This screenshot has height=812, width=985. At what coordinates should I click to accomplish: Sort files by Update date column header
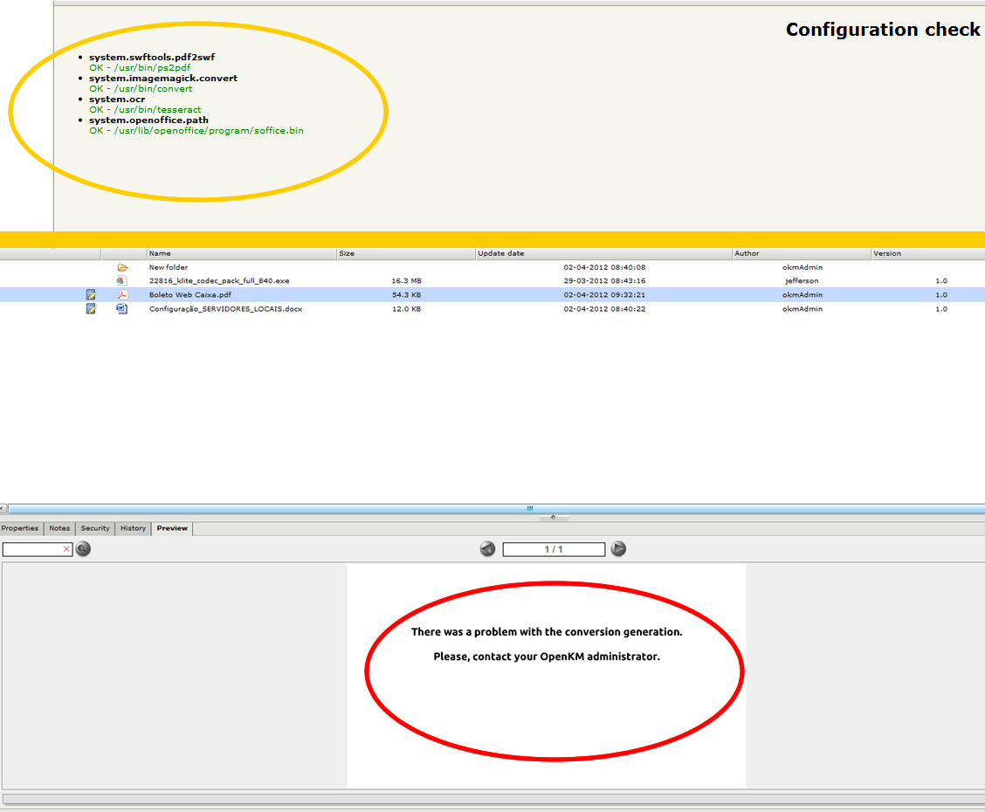tap(501, 254)
